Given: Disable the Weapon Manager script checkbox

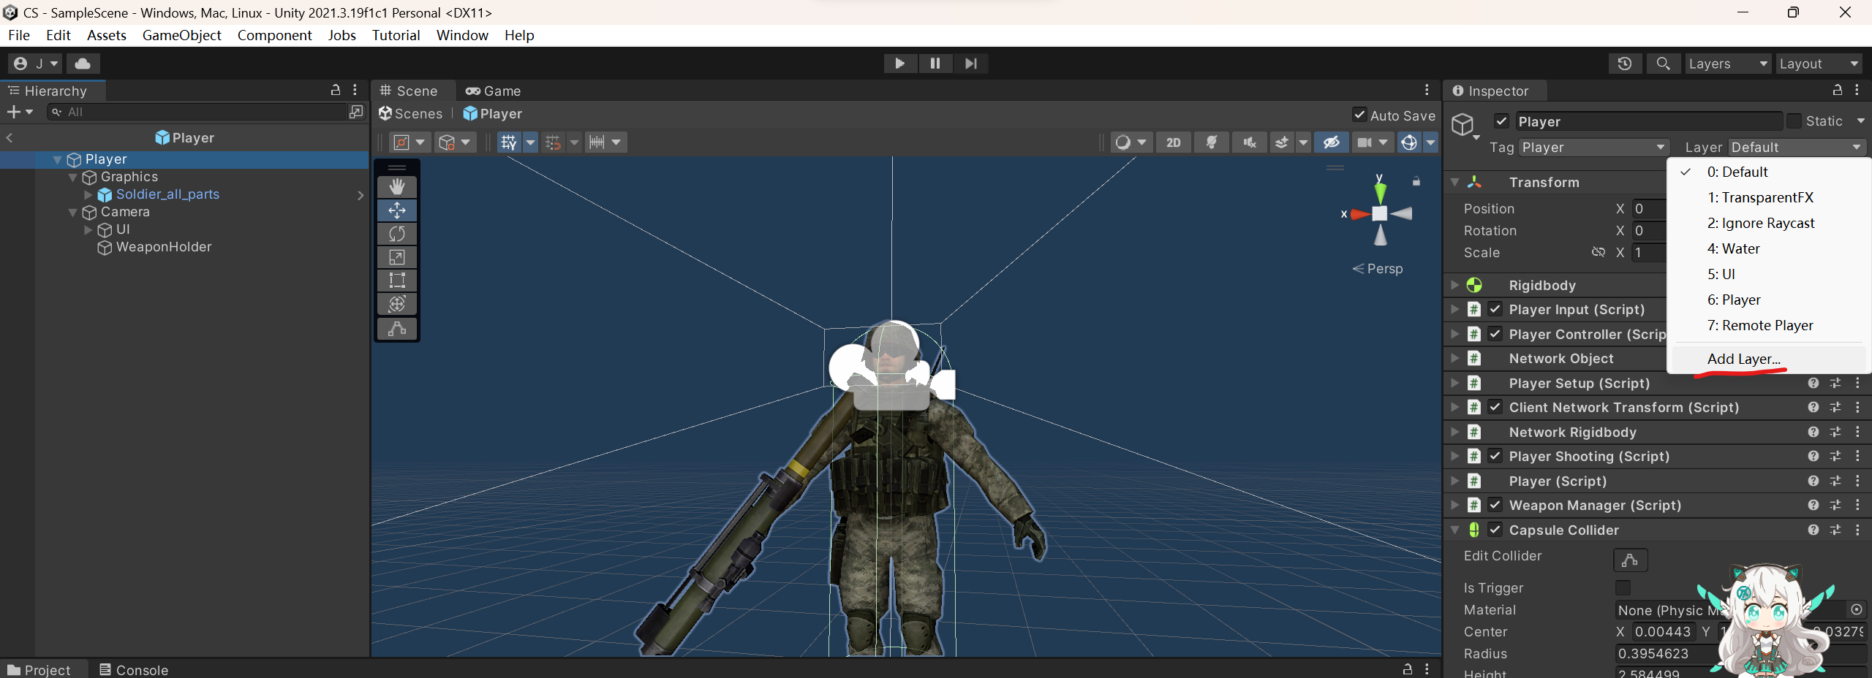Looking at the screenshot, I should pyautogui.click(x=1495, y=505).
